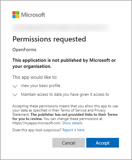Click the Cancel button

(69, 143)
